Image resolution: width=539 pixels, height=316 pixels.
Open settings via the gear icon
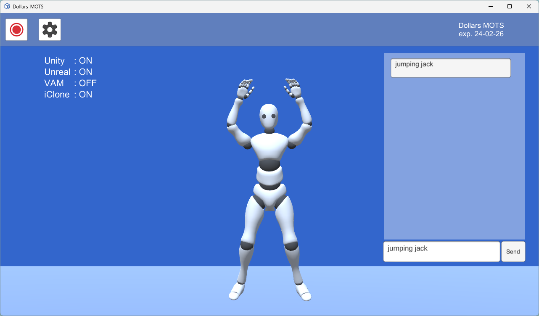click(x=50, y=30)
